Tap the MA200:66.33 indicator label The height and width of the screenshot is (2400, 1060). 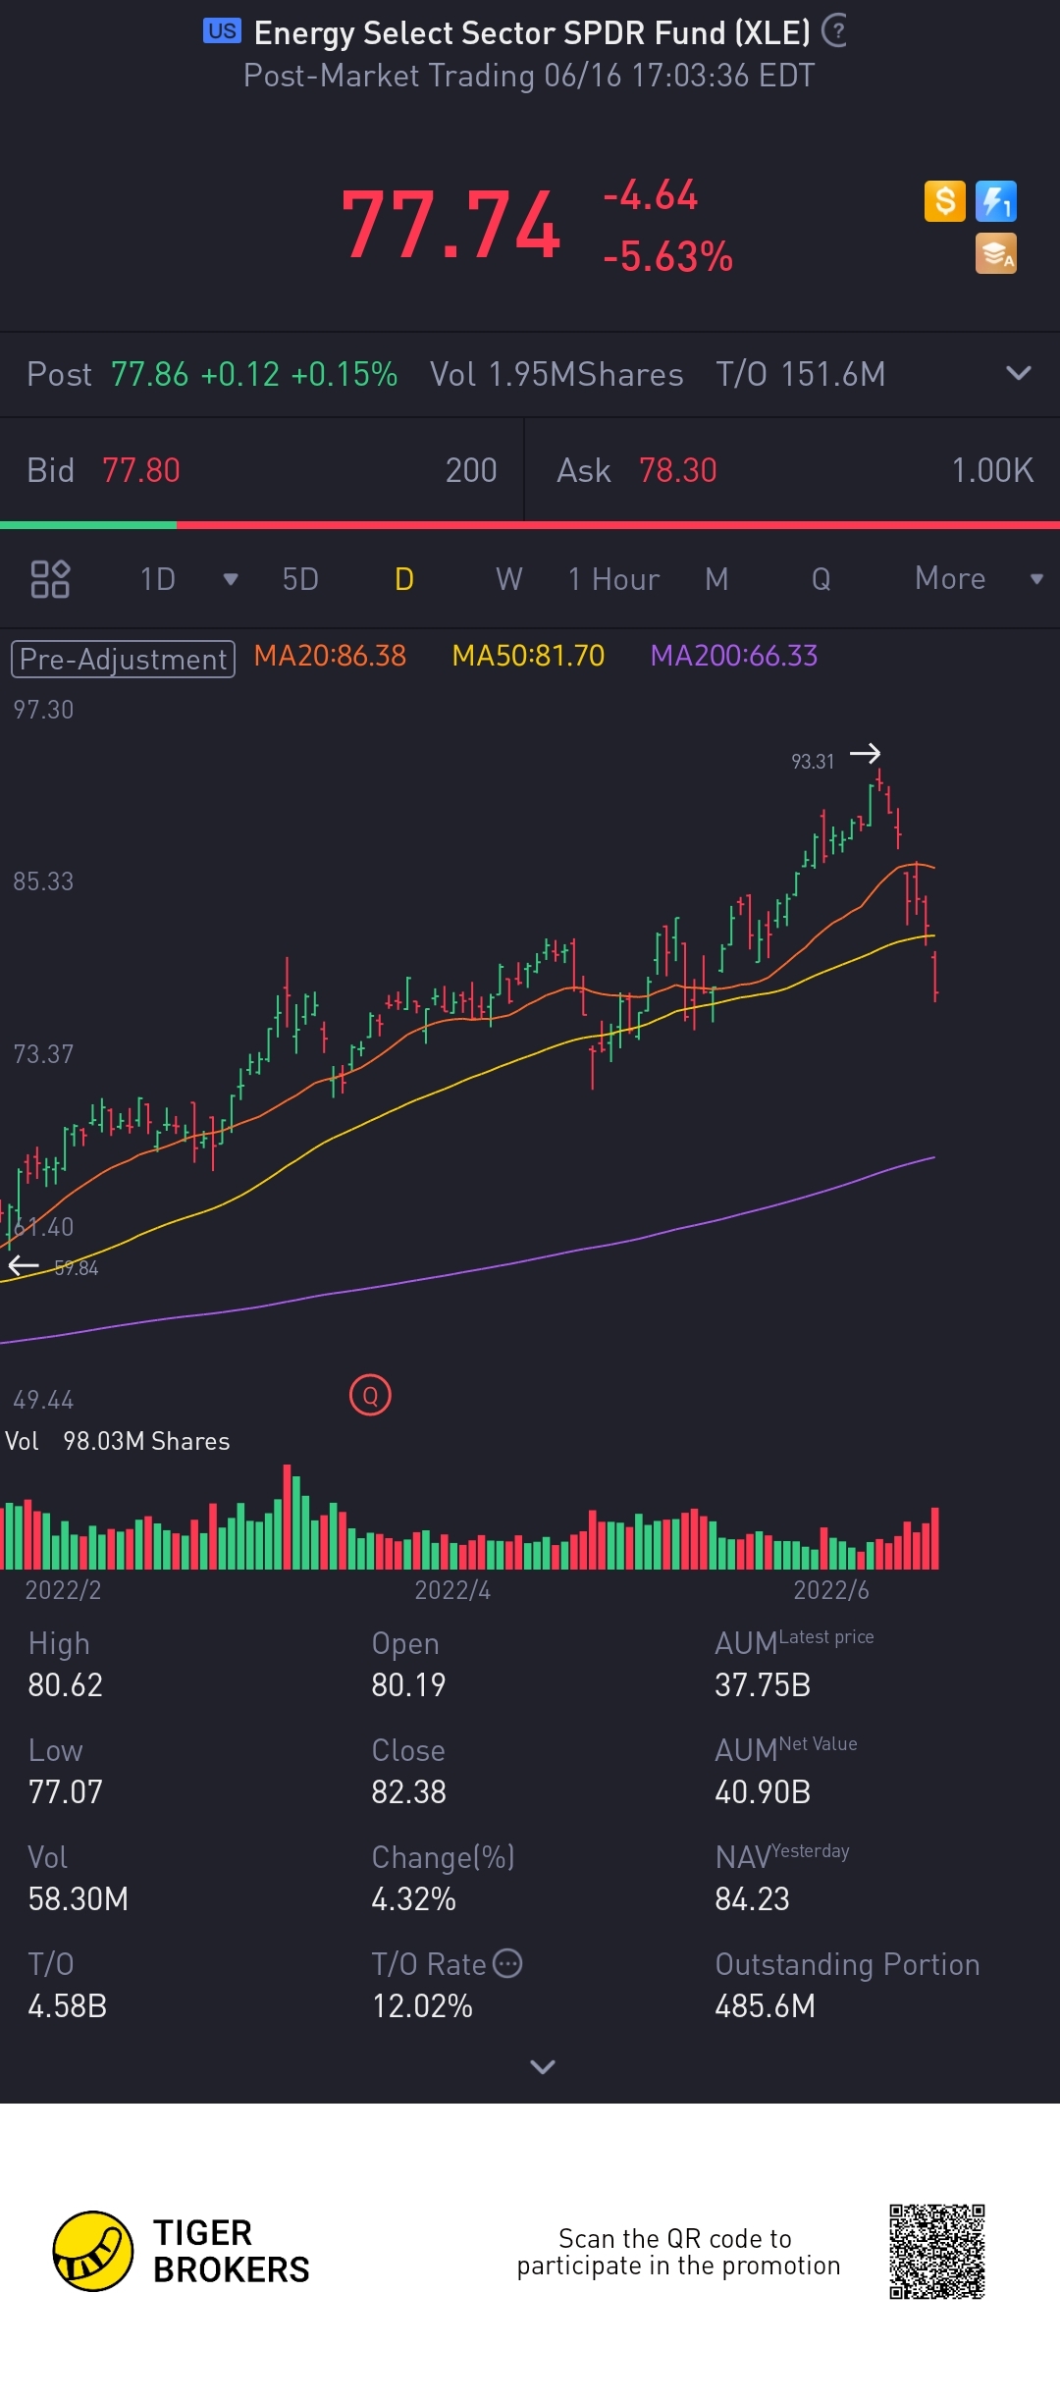(x=734, y=656)
